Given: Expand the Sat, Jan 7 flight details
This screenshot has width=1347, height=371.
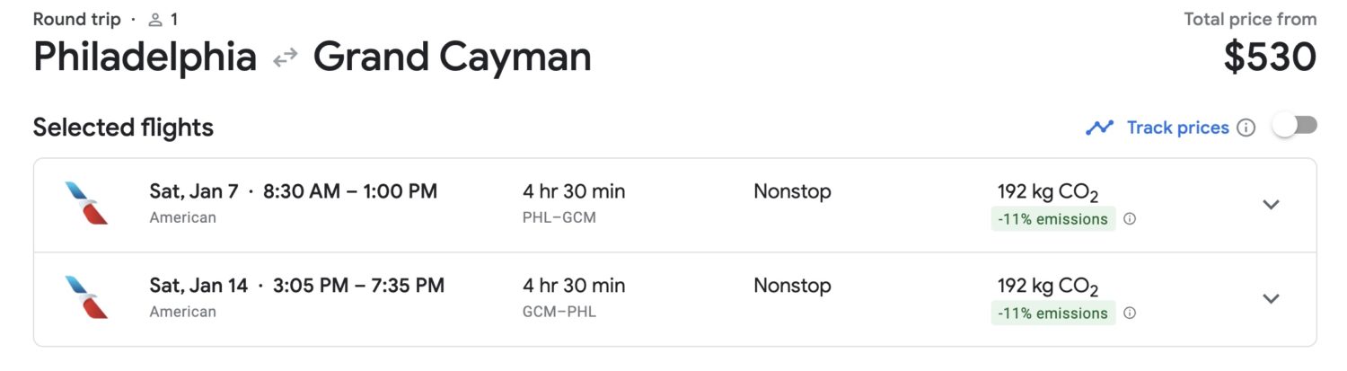Looking at the screenshot, I should click(1271, 204).
